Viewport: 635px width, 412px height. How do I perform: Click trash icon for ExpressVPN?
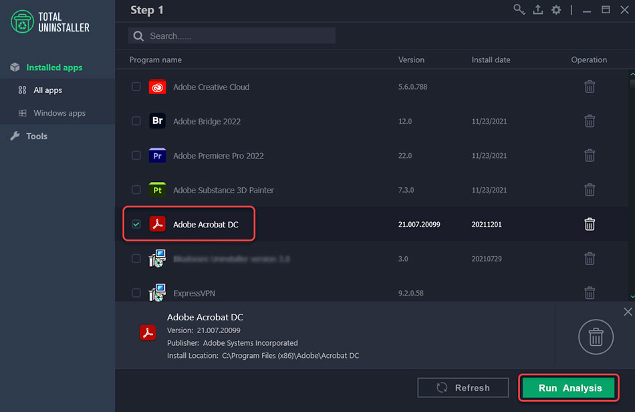click(x=590, y=292)
